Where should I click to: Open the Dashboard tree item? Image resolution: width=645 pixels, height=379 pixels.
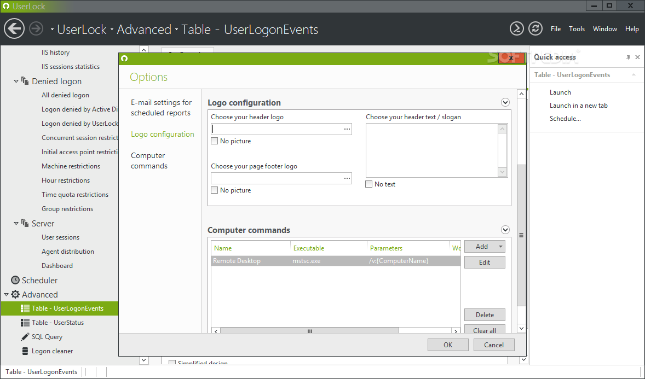click(57, 266)
